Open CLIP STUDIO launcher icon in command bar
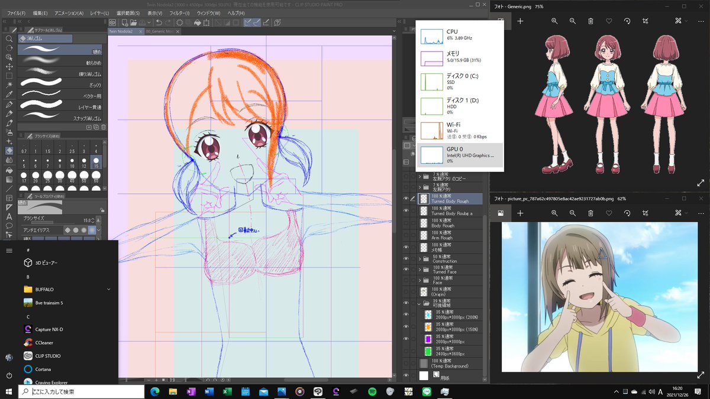Viewport: 710px width, 399px height. pos(112,22)
